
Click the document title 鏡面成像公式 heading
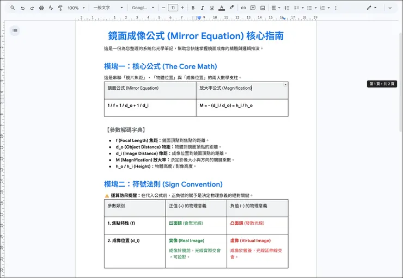tap(196, 36)
